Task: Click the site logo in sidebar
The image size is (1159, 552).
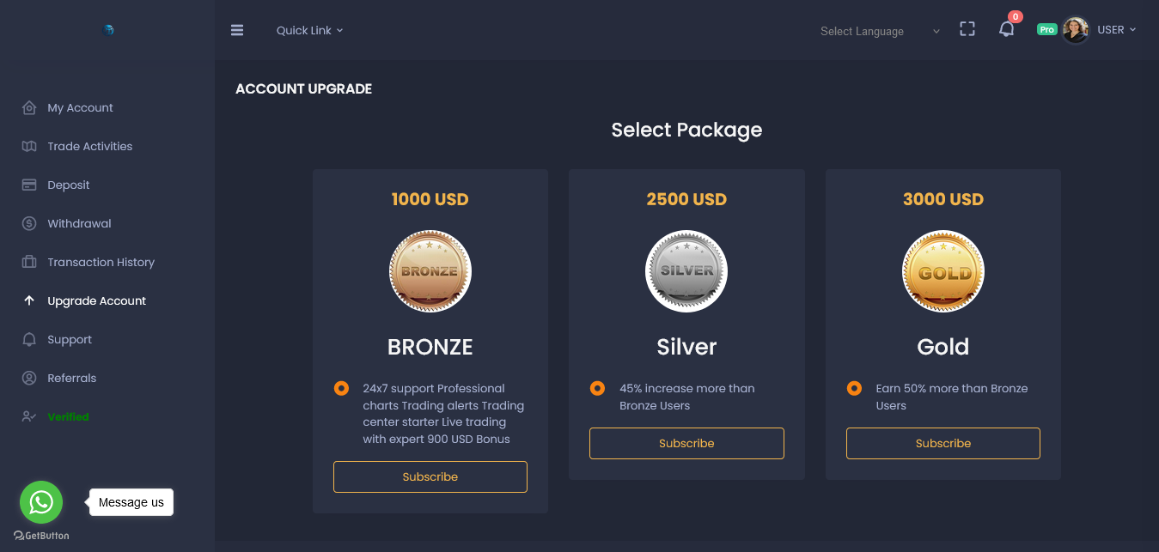Action: point(108,30)
